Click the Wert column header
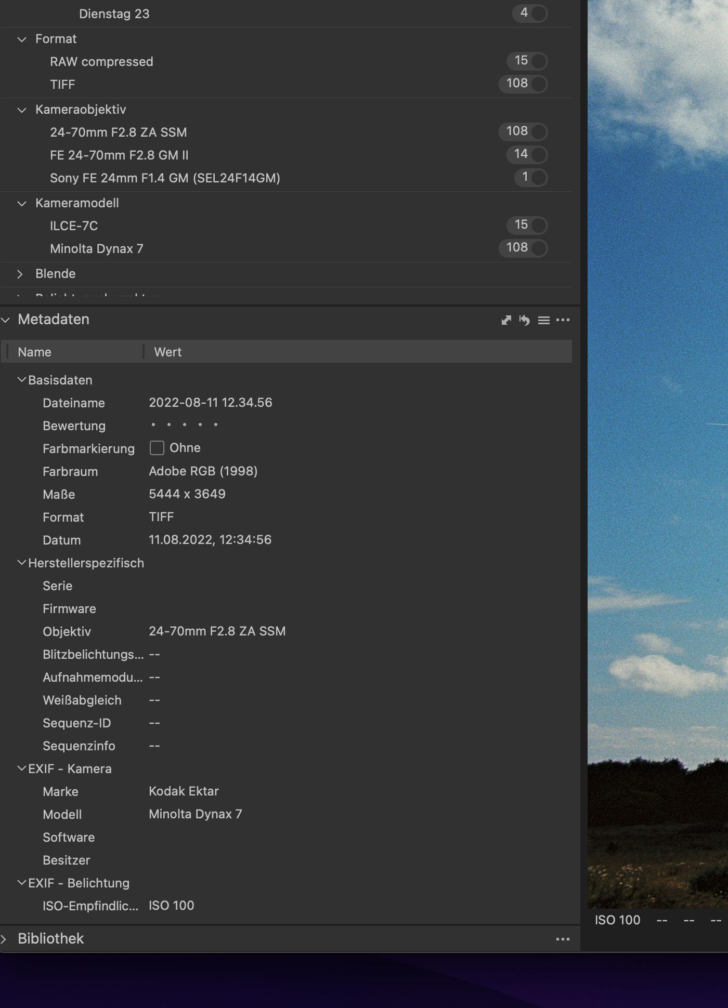 tap(167, 352)
